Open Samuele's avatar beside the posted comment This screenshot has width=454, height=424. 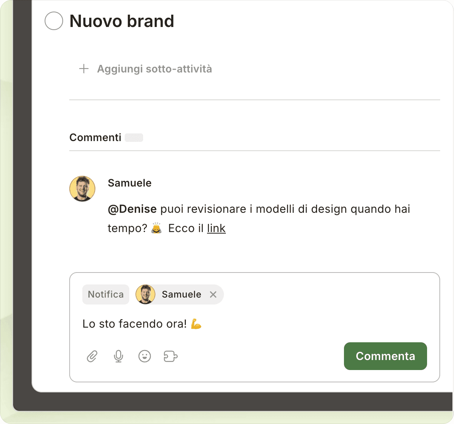[82, 189]
